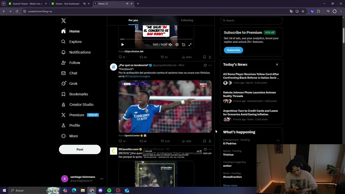Open the ¿Por qué es tendencia? profile avatar

(x=113, y=67)
